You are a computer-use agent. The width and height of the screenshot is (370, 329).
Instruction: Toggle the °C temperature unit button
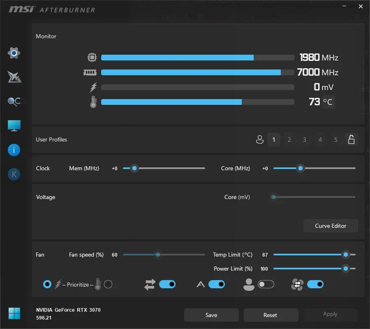click(x=328, y=102)
